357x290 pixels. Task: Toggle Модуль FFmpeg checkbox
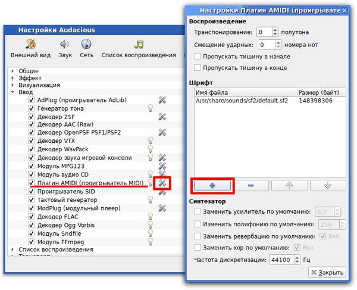pyautogui.click(x=31, y=242)
